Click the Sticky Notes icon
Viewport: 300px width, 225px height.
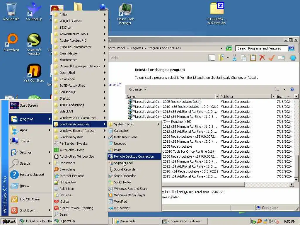click(110, 182)
